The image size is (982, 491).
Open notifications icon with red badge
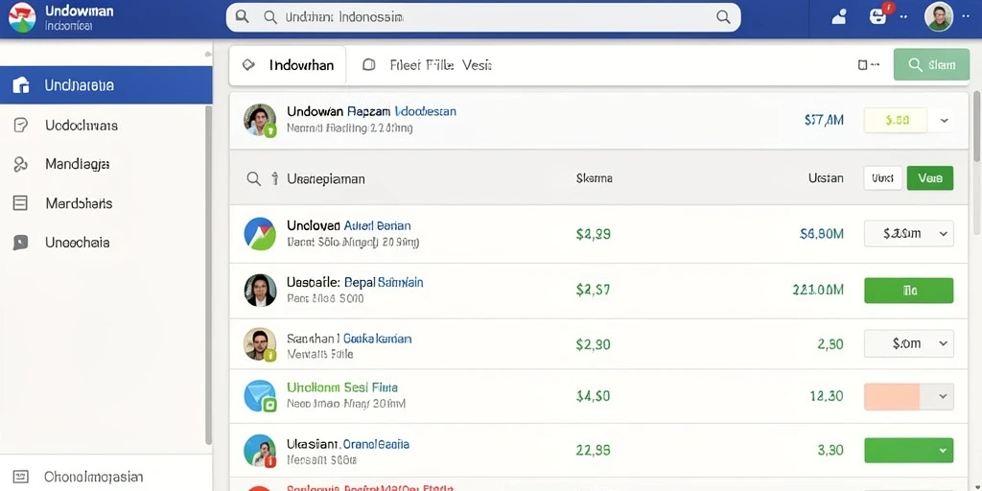(879, 16)
